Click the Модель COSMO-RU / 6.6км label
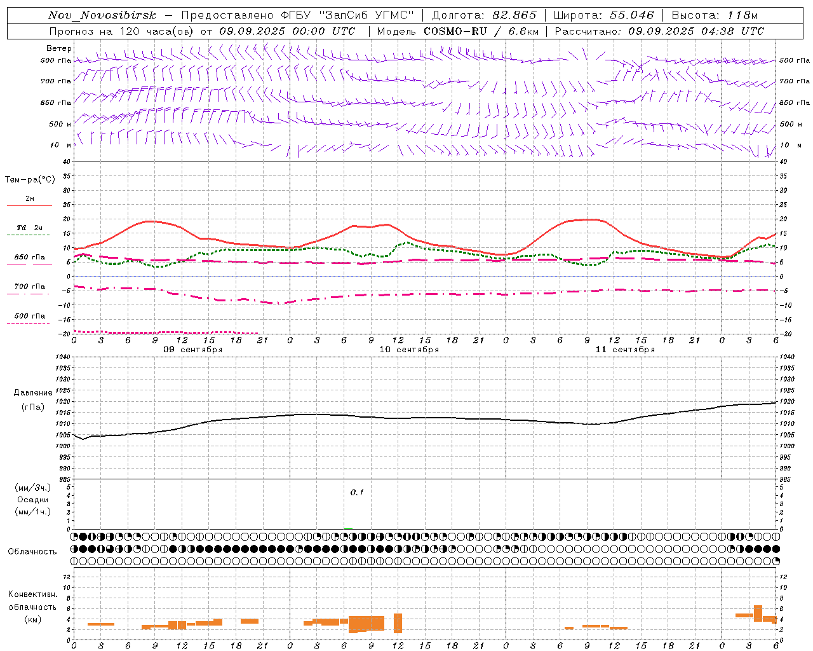This screenshot has height=651, width=813. tap(457, 31)
